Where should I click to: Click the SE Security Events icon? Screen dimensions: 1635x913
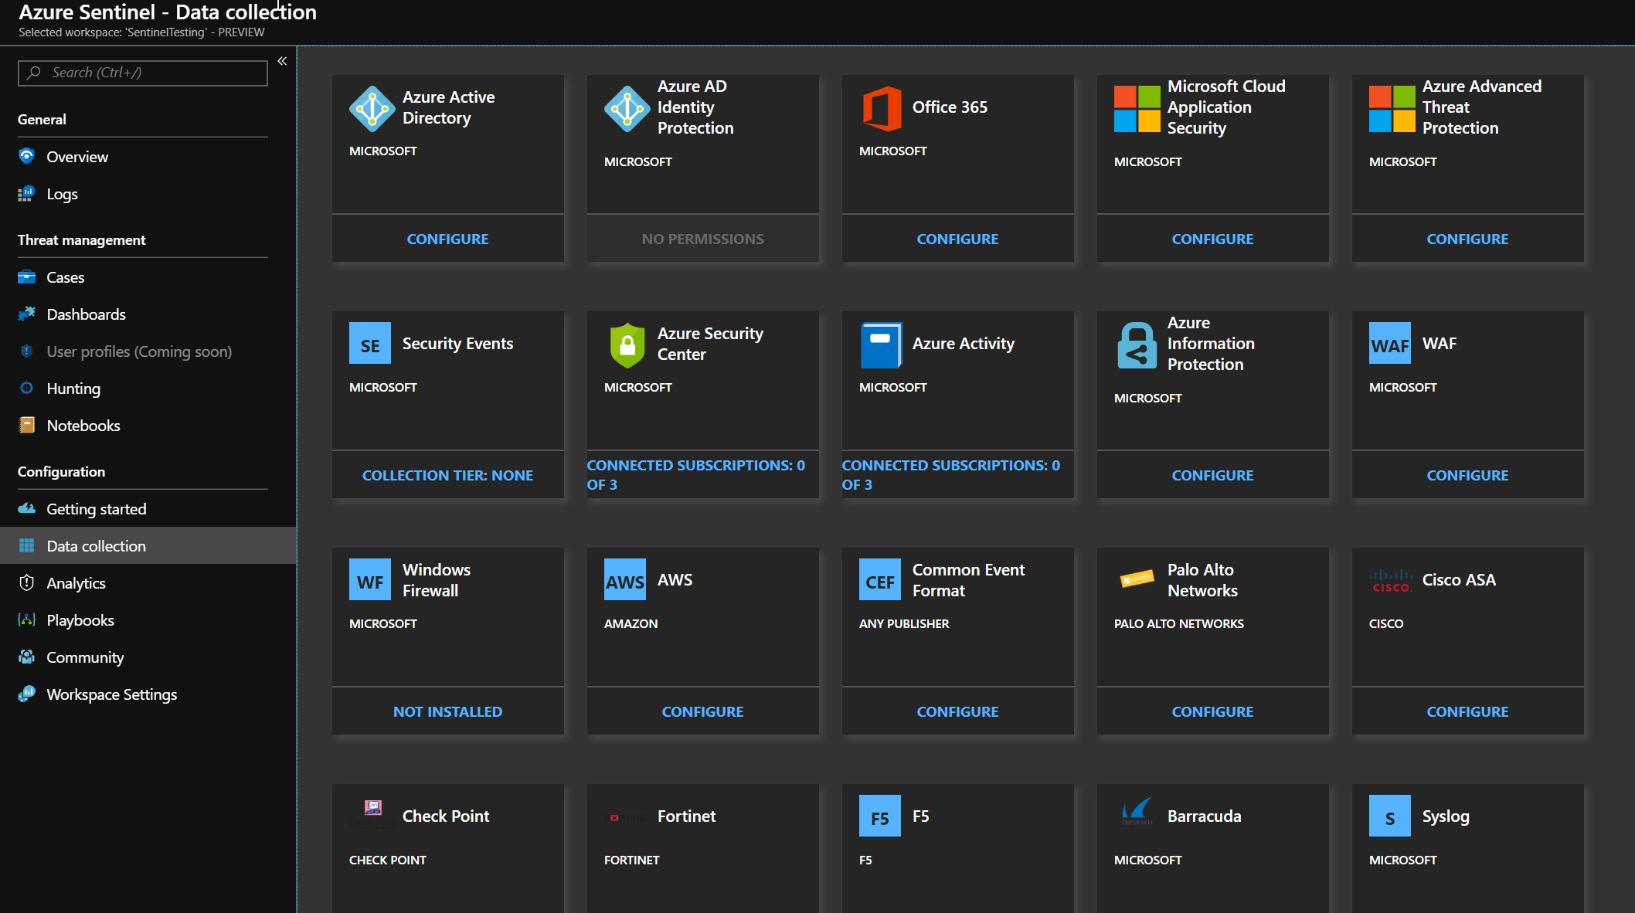click(370, 343)
